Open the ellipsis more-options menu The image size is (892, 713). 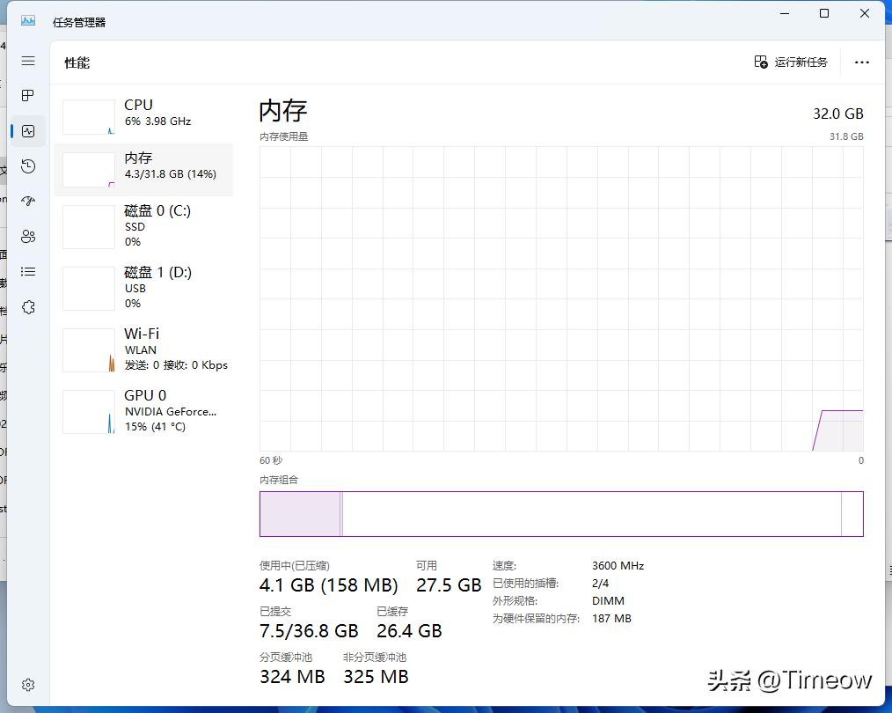(861, 62)
